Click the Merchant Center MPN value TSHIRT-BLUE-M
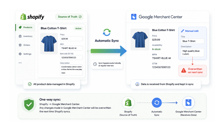The width and height of the screenshot is (224, 131). (161, 58)
